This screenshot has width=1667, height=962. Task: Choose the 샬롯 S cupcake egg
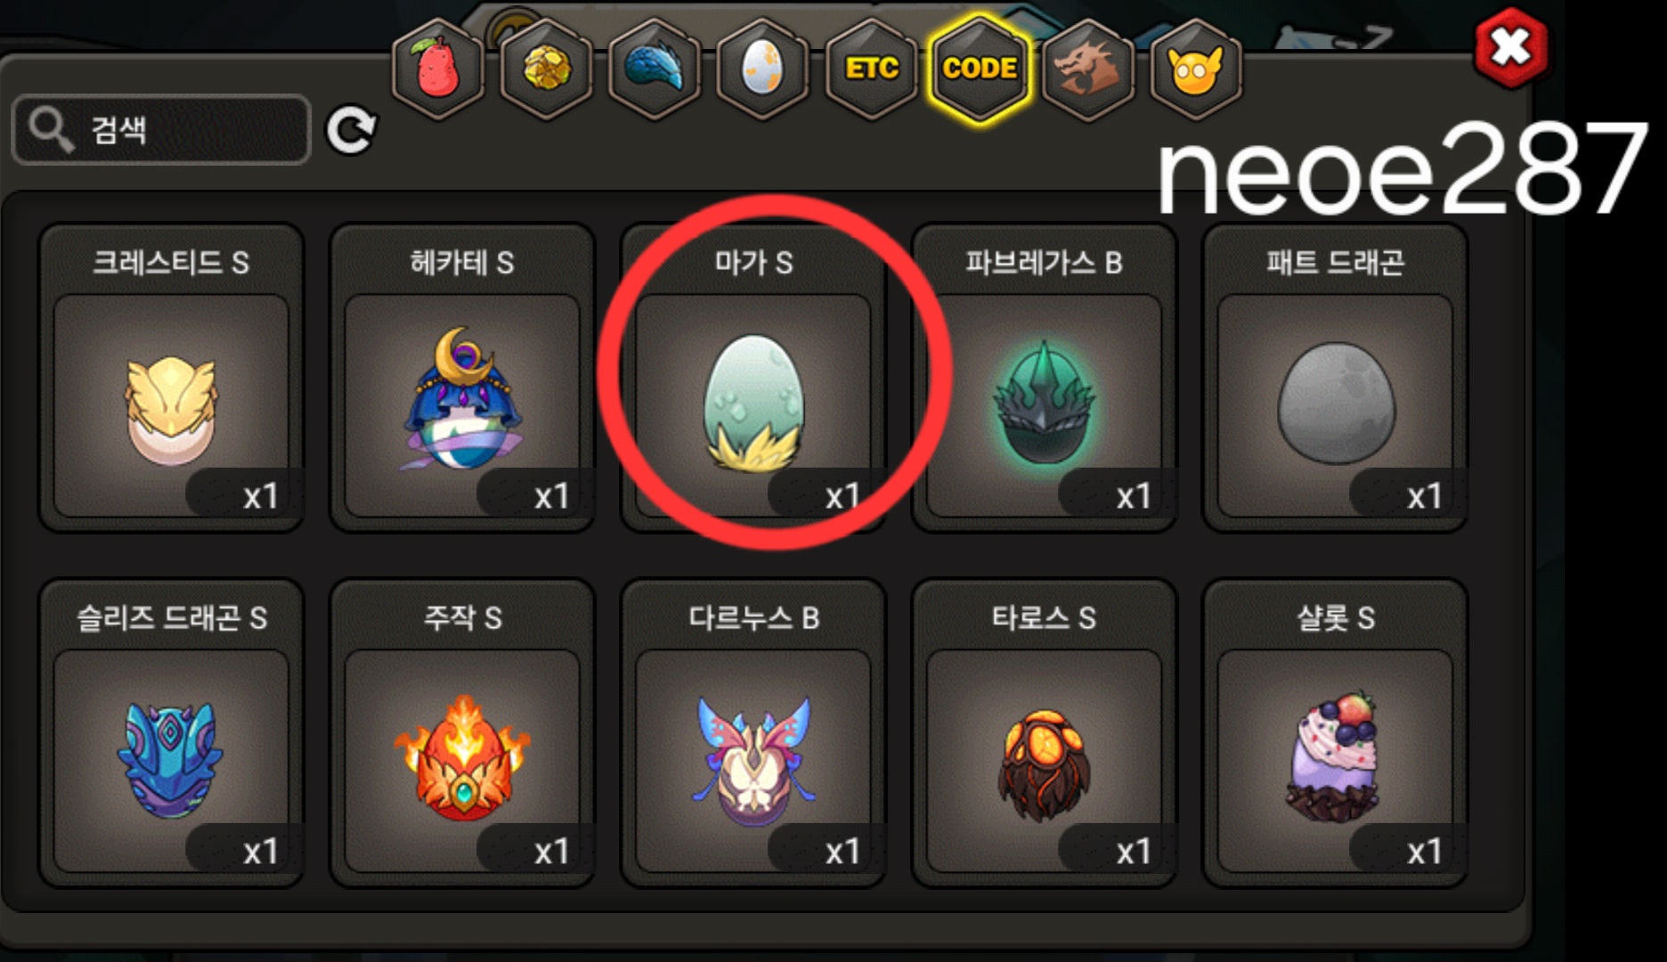1335,733
